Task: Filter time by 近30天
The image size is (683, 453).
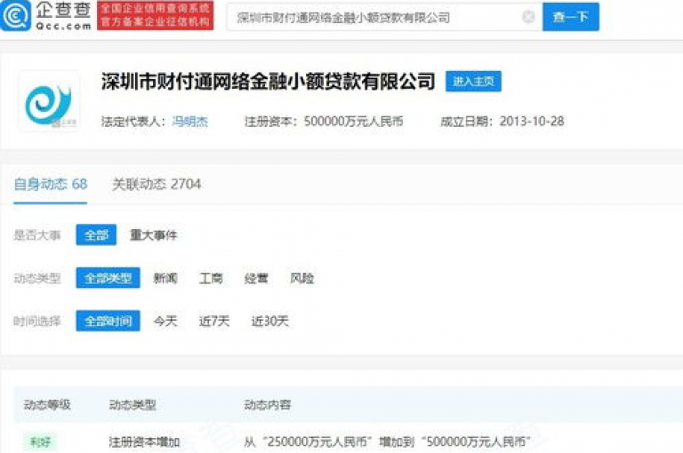Action: [x=270, y=322]
